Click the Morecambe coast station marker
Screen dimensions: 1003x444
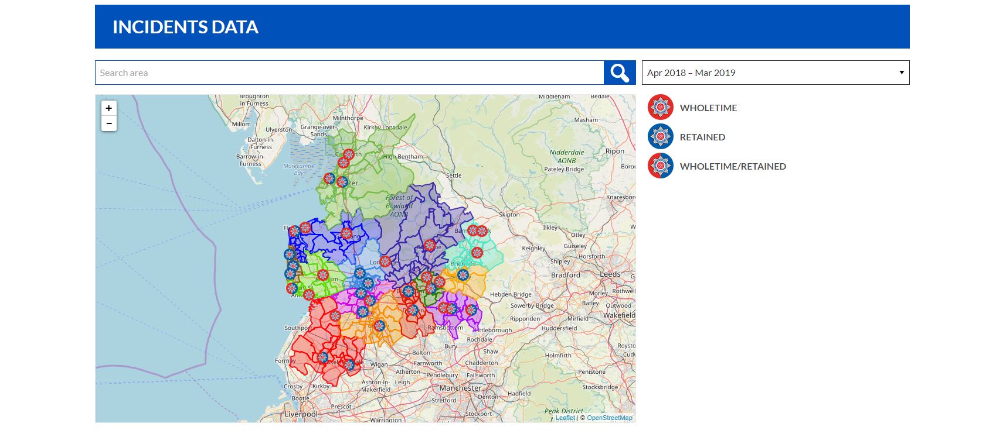click(x=329, y=178)
